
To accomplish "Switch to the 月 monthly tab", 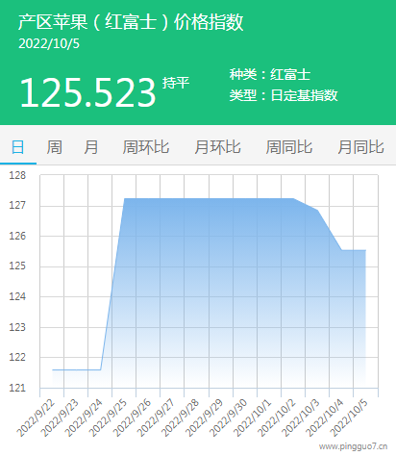I will pyautogui.click(x=91, y=147).
